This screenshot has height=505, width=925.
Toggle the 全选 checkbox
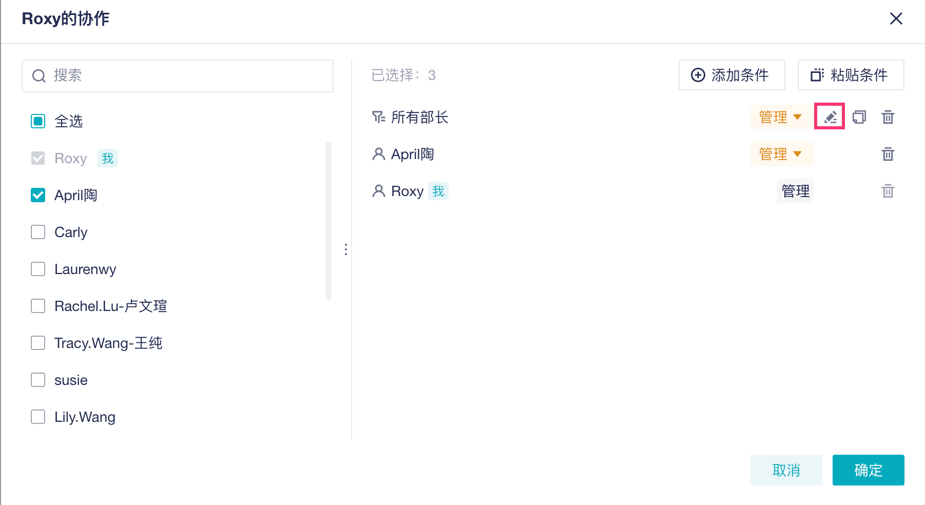(x=38, y=121)
